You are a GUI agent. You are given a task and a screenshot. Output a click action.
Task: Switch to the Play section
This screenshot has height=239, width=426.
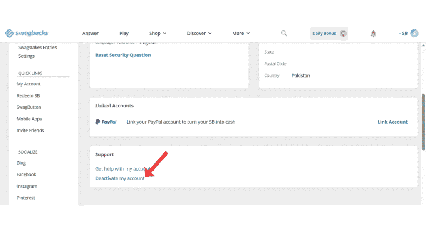pyautogui.click(x=124, y=33)
